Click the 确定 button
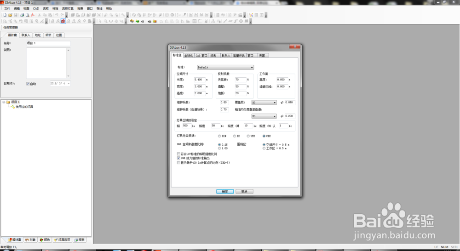Image resolution: width=460 pixels, height=251 pixels. pyautogui.click(x=225, y=192)
